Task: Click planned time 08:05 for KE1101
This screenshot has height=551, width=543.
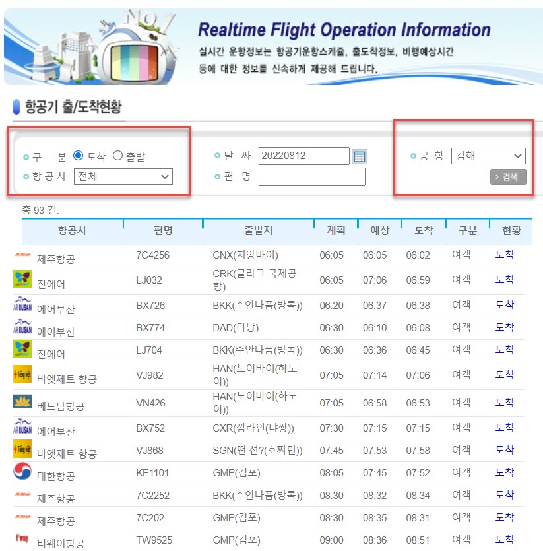Action: click(331, 473)
